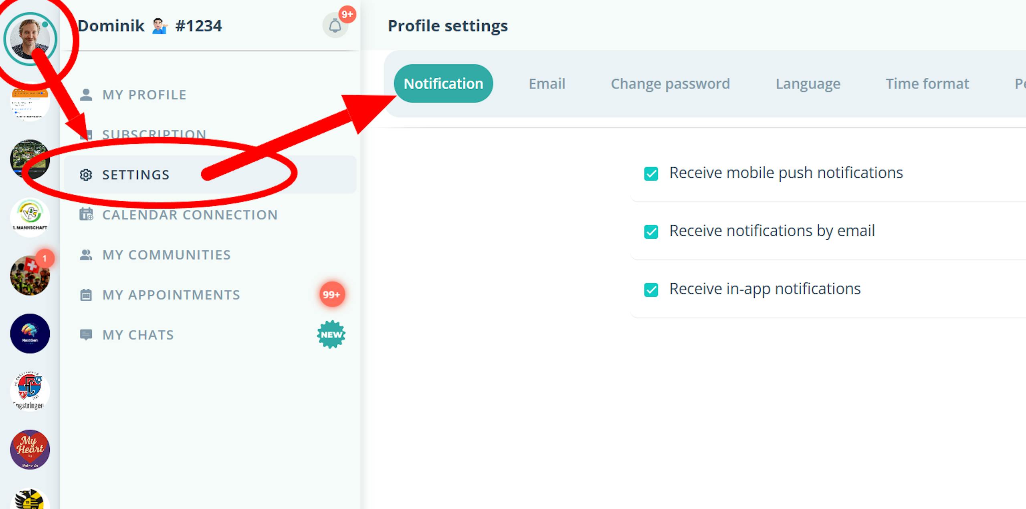Open the Swiss flag community avatar

coord(30,276)
